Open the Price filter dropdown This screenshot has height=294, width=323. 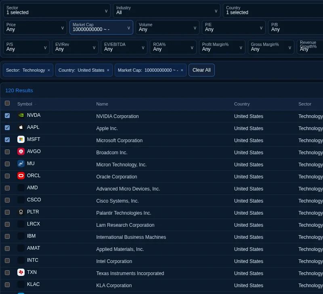35,27
